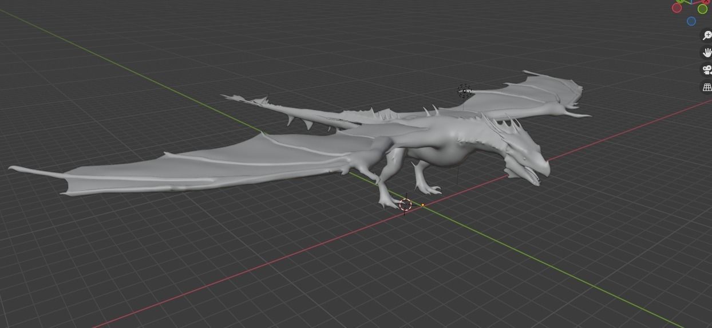Viewport: 712px width, 328px height.
Task: Click the blue negative Z axis gizmo circle
Action: click(x=691, y=21)
